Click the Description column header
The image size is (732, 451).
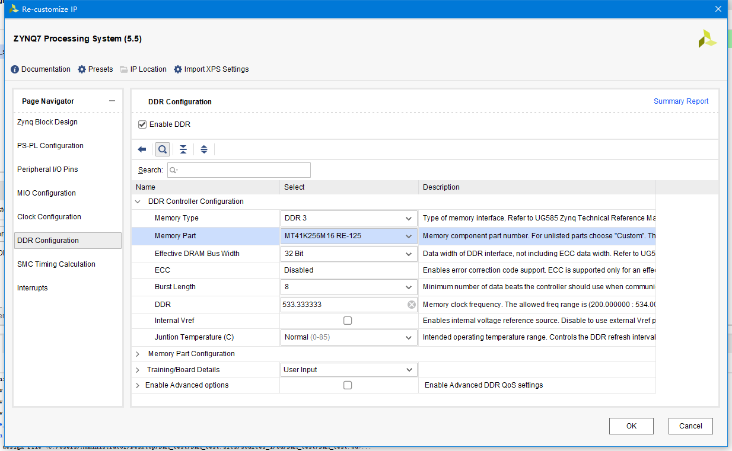click(537, 187)
